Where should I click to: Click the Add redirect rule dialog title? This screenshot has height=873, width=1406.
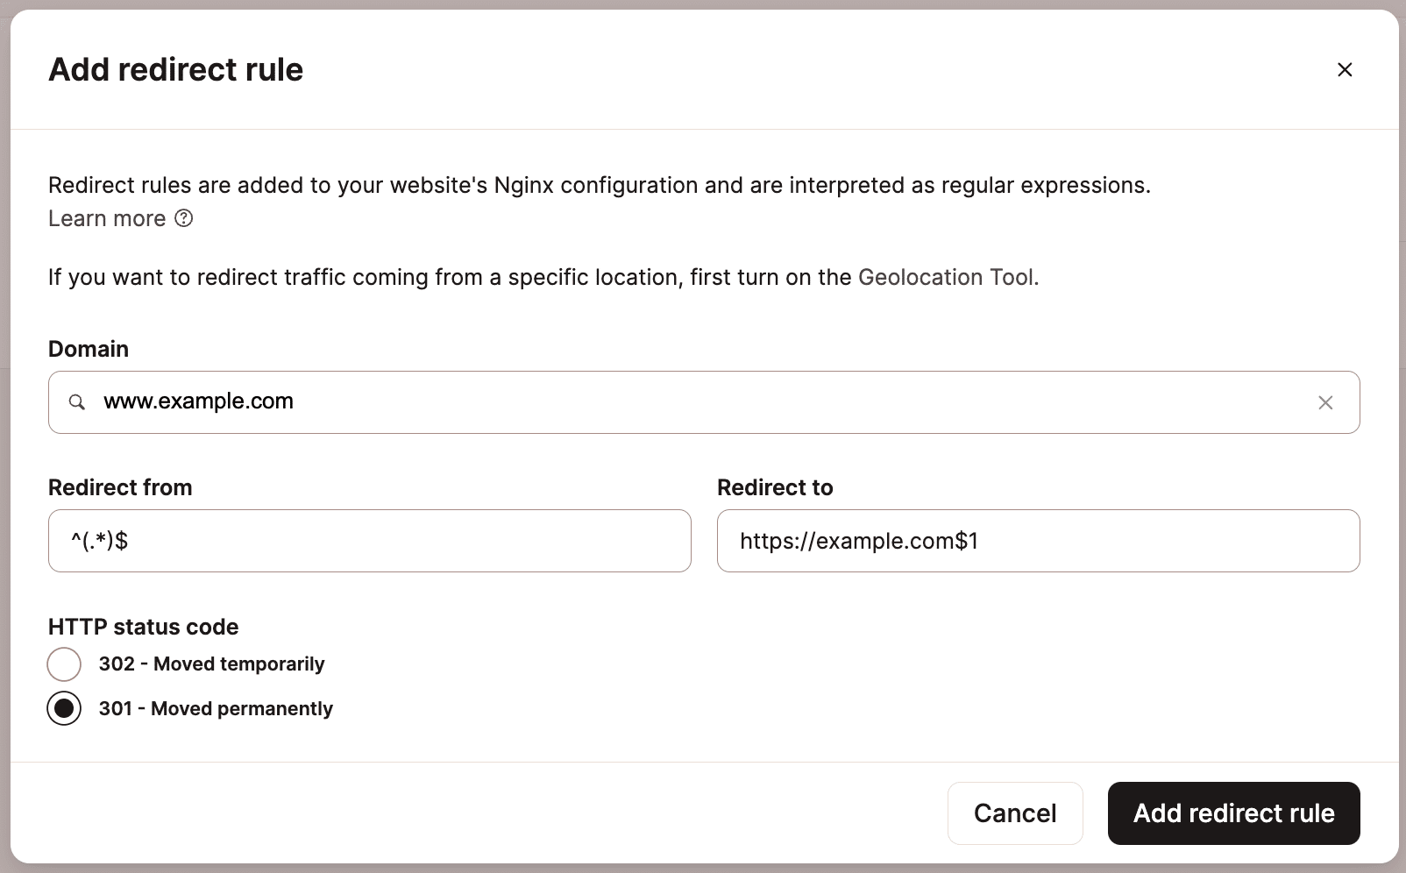click(x=175, y=69)
